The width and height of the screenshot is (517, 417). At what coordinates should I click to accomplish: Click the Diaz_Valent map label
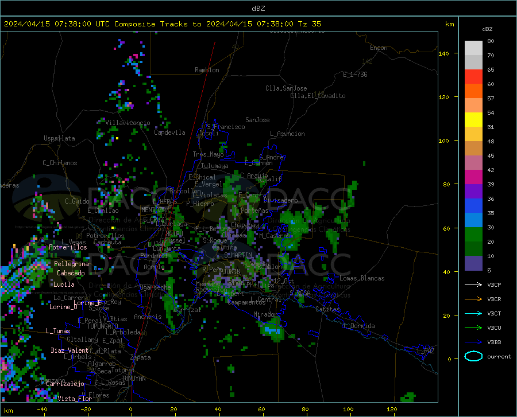coord(70,350)
